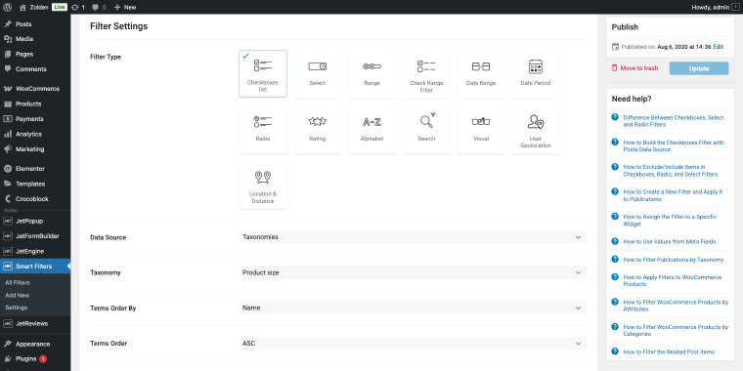The image size is (743, 371).
Task: Click the Update button
Action: click(699, 68)
